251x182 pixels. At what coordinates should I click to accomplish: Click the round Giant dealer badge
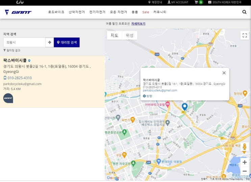[x=8, y=98]
